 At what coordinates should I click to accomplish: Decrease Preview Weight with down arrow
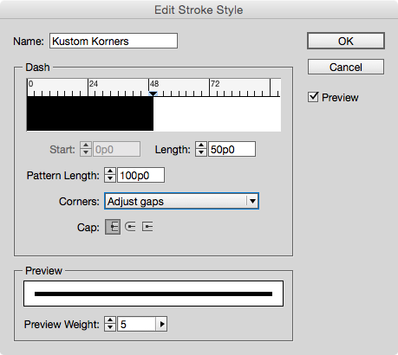click(x=110, y=328)
